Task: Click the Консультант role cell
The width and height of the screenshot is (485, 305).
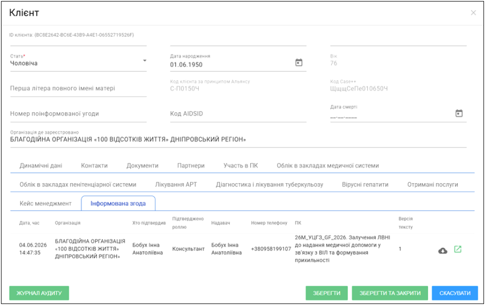Action: tap(188, 249)
